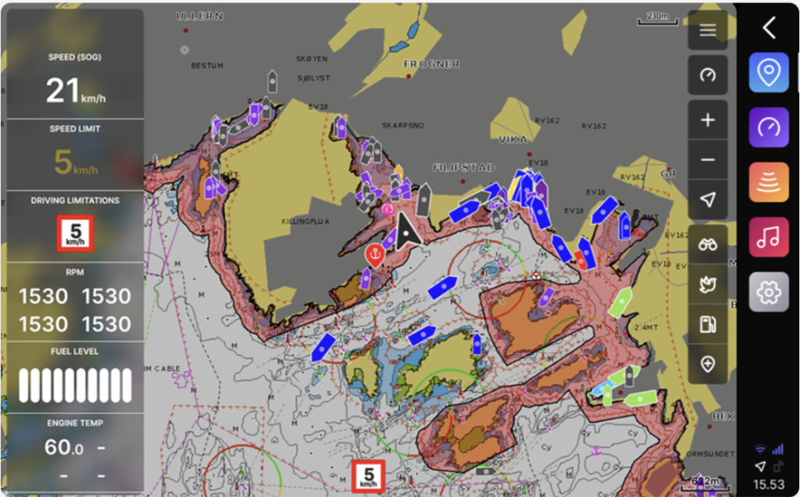Tap the clock showing 15.53
Image resolution: width=800 pixels, height=497 pixels.
[x=769, y=484]
